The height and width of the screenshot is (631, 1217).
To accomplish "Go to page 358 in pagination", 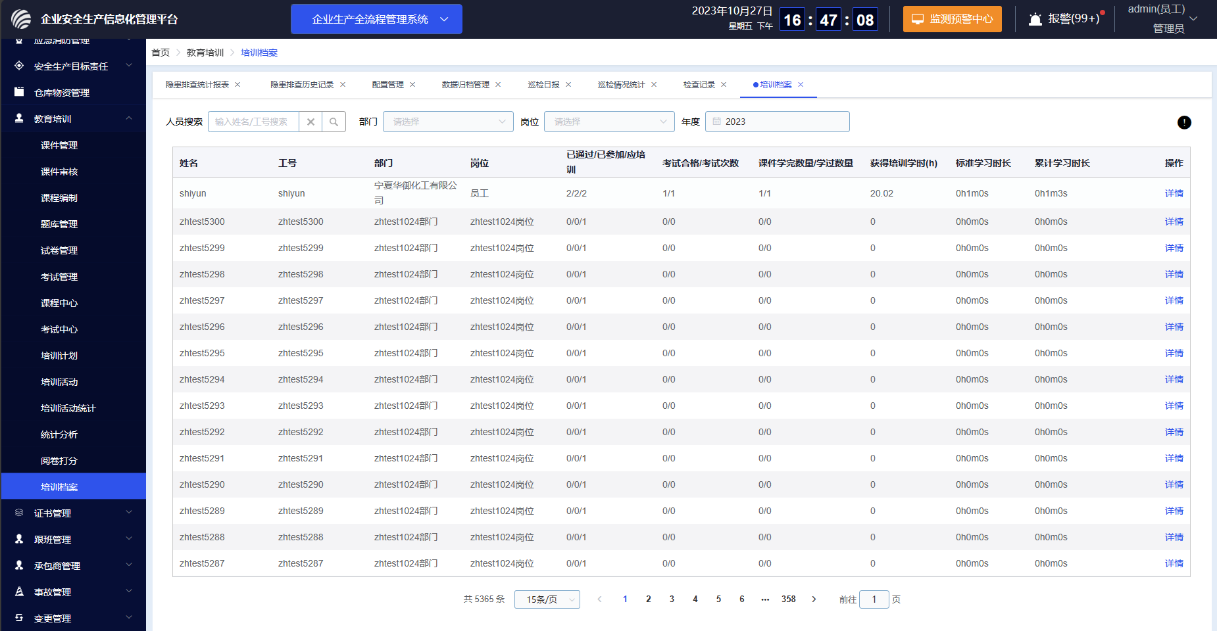I will 789,599.
